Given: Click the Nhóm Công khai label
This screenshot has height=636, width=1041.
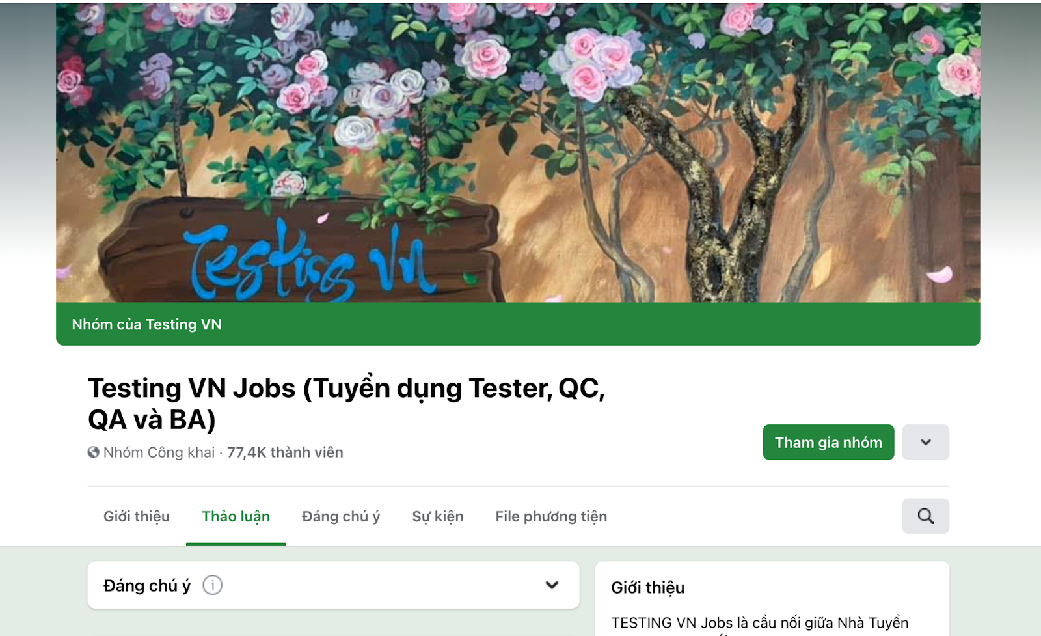Looking at the screenshot, I should pos(159,452).
